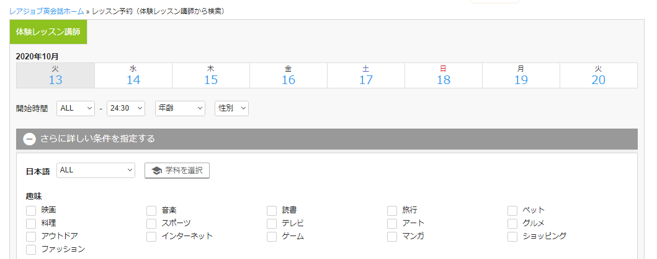
Task: Tick the スポーツ checkbox
Action: [x=151, y=224]
